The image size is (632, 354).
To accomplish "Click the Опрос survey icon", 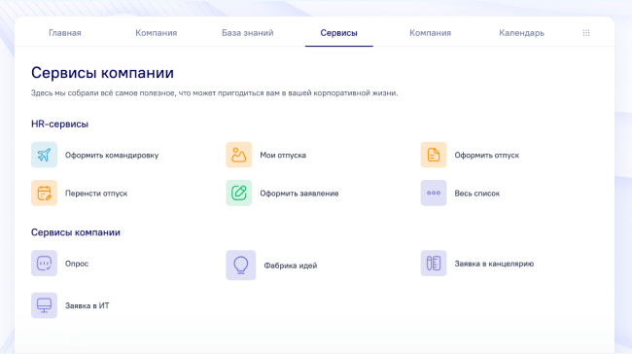I will 44,264.
